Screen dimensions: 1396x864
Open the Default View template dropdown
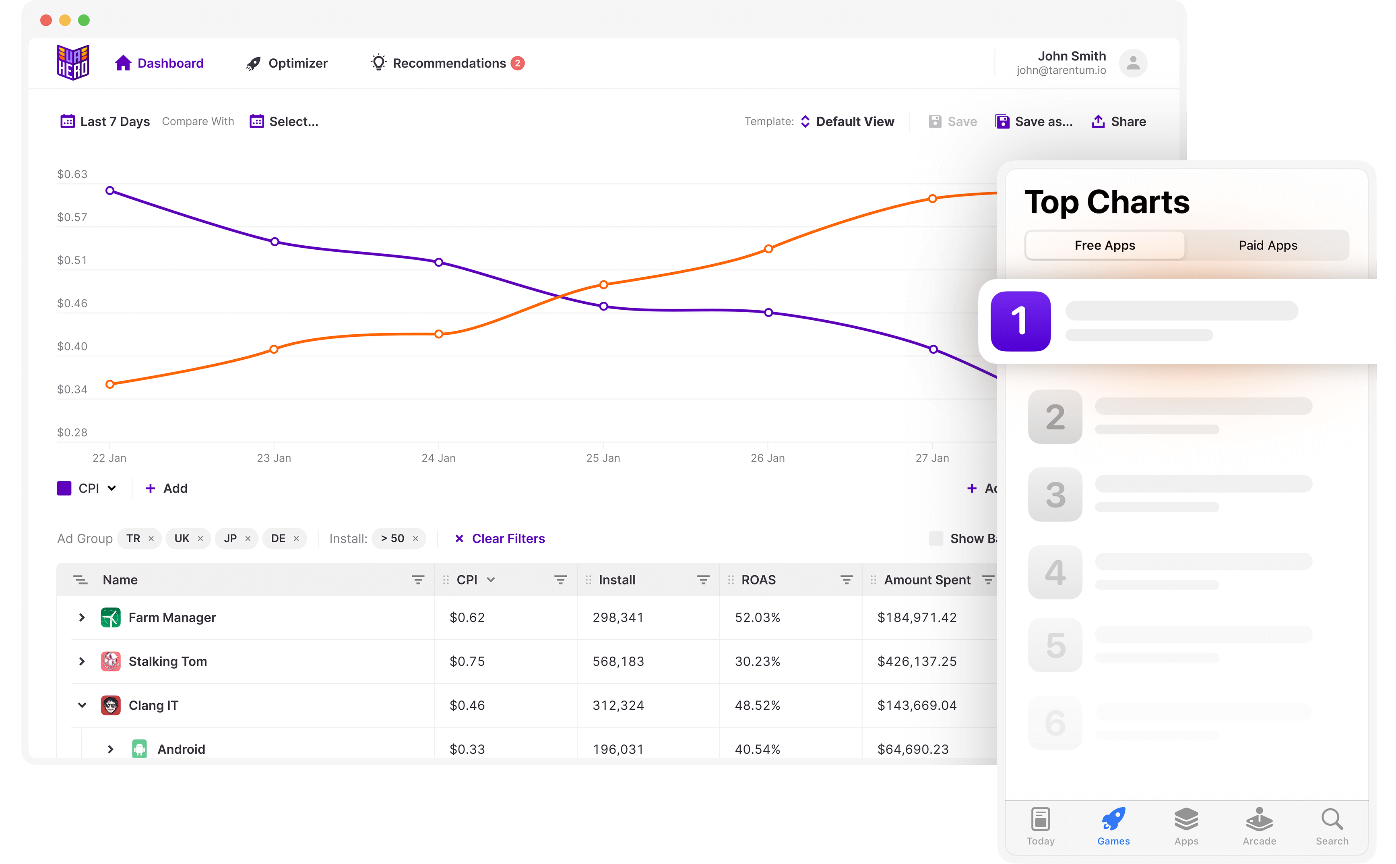coord(847,121)
